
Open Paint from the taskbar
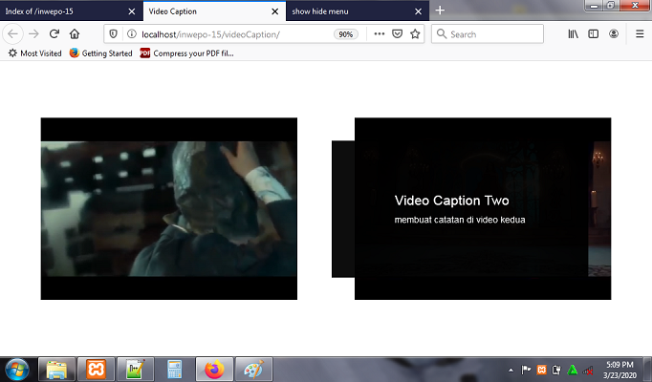click(x=253, y=370)
